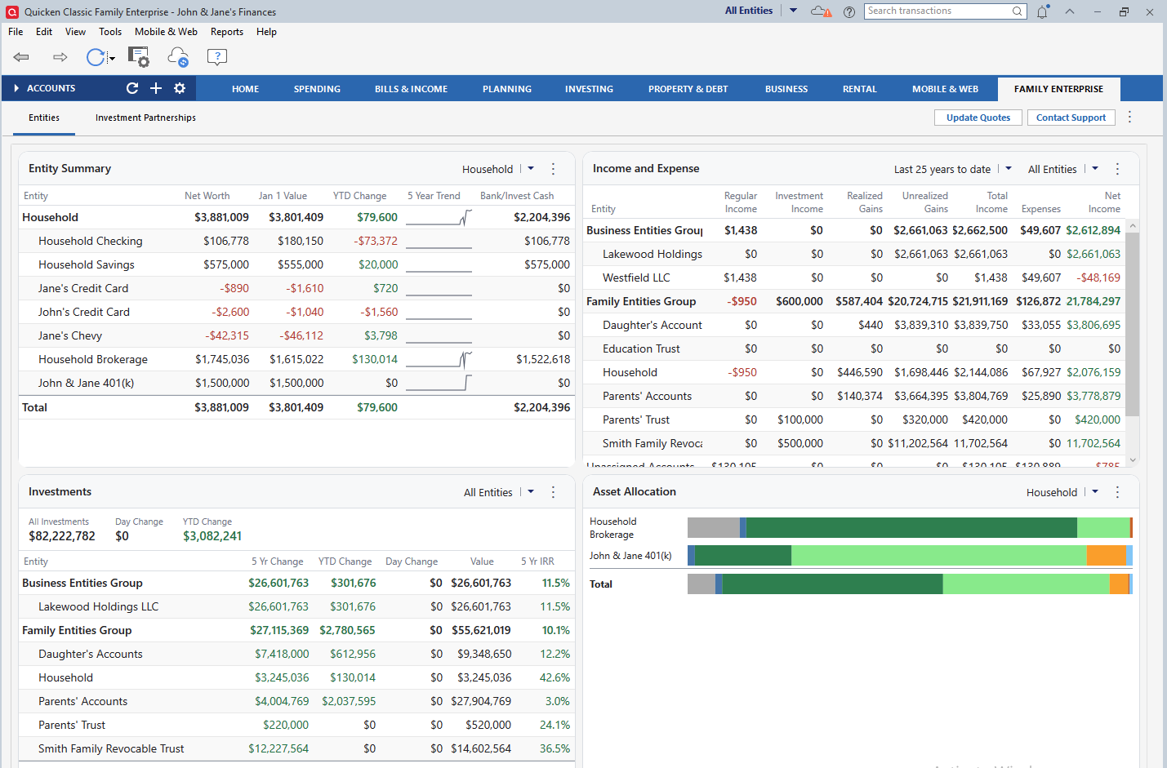Change the Last 25 years to date range
The height and width of the screenshot is (768, 1167).
tap(952, 169)
